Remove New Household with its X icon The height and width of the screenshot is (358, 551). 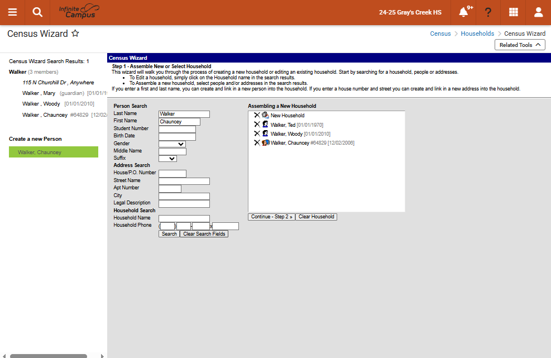[x=257, y=115]
